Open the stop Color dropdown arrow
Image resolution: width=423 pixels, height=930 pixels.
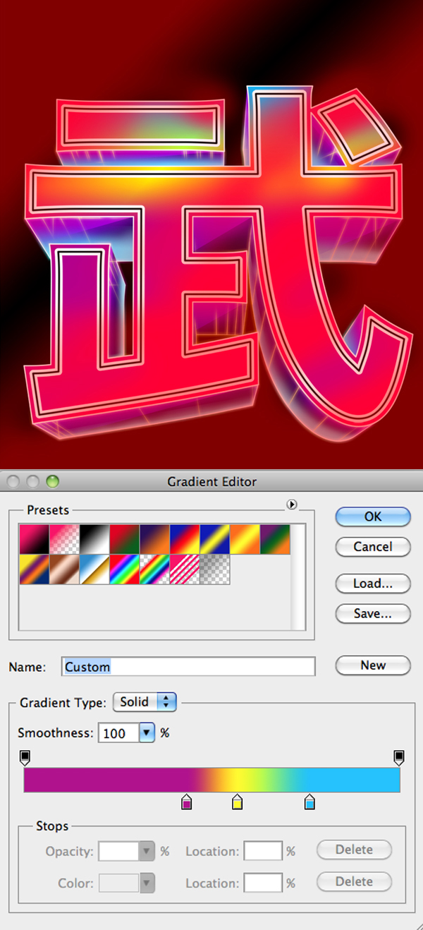147,883
